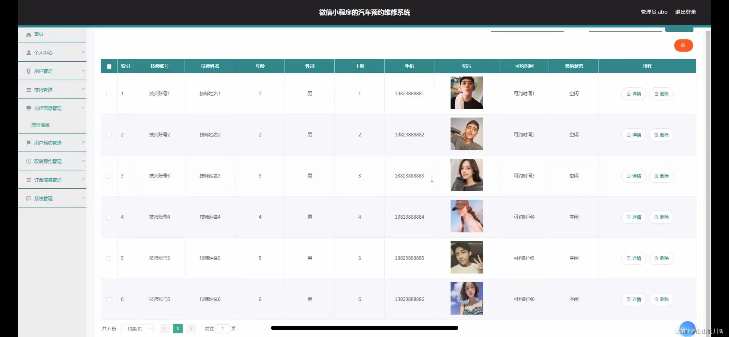Click the person icon for 个人中心
The width and height of the screenshot is (729, 337).
pos(29,53)
